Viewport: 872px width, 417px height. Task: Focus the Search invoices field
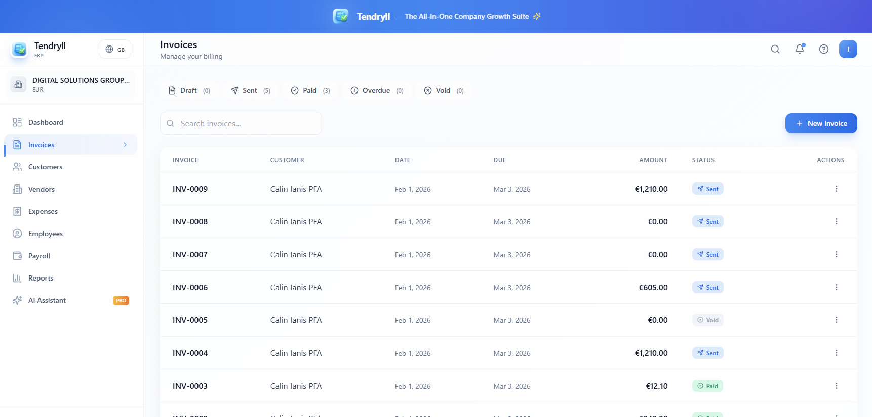pyautogui.click(x=241, y=123)
